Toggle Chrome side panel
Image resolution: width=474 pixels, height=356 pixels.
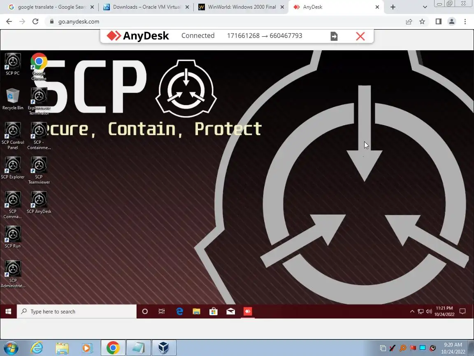point(438,21)
